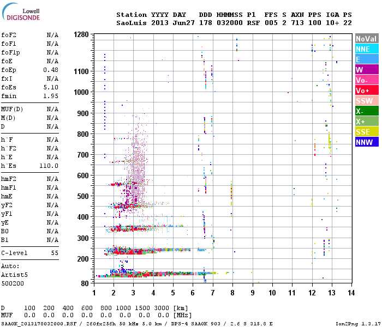
Task: Click the Lowell Digisonde logo
Action: coord(21,12)
